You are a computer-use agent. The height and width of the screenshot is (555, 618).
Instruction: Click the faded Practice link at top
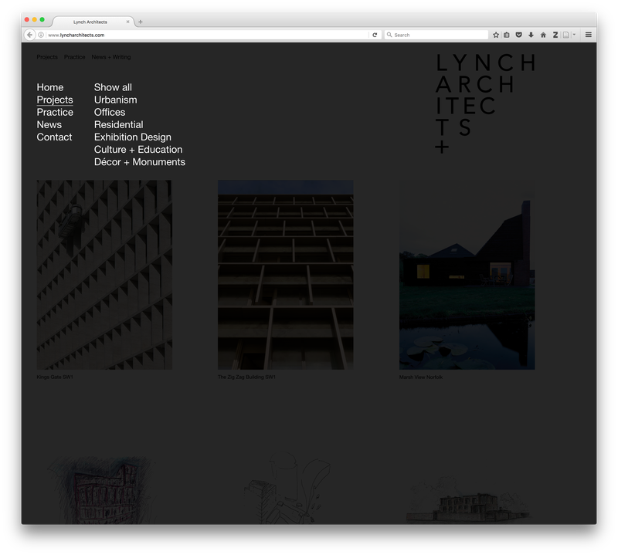pyautogui.click(x=74, y=56)
